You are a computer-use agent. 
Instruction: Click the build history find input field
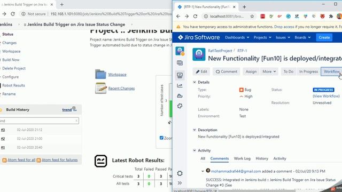tap(40, 121)
